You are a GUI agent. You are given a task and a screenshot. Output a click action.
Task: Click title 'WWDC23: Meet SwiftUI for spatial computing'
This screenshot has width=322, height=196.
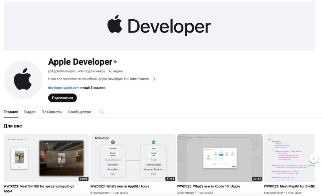click(39, 189)
